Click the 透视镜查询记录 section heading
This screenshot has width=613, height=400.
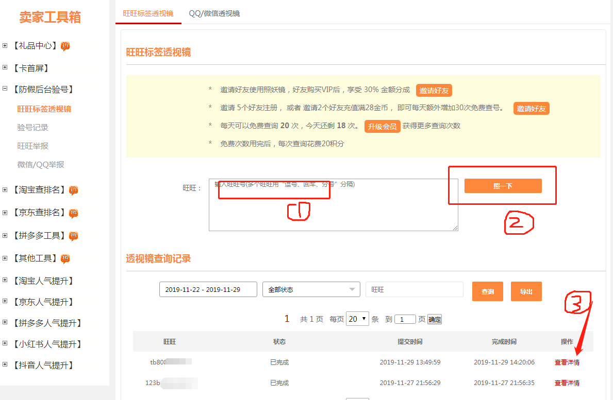tap(158, 258)
